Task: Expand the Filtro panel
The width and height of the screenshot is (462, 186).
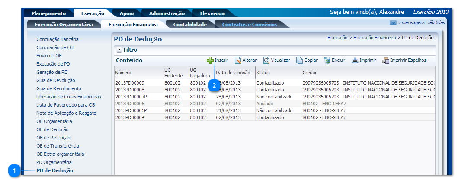Action: (119, 50)
